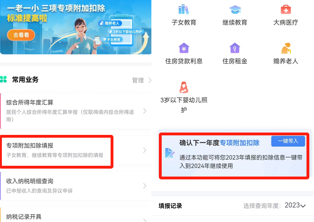
Task: Tap the orange 去看看 button
Action: (x=21, y=35)
